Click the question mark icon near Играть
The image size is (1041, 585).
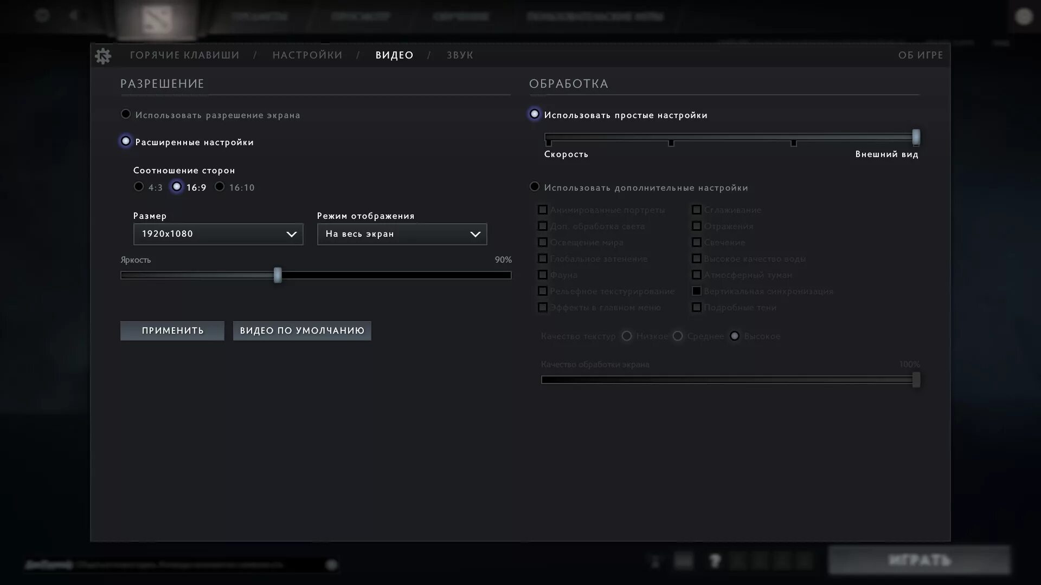pos(715,561)
